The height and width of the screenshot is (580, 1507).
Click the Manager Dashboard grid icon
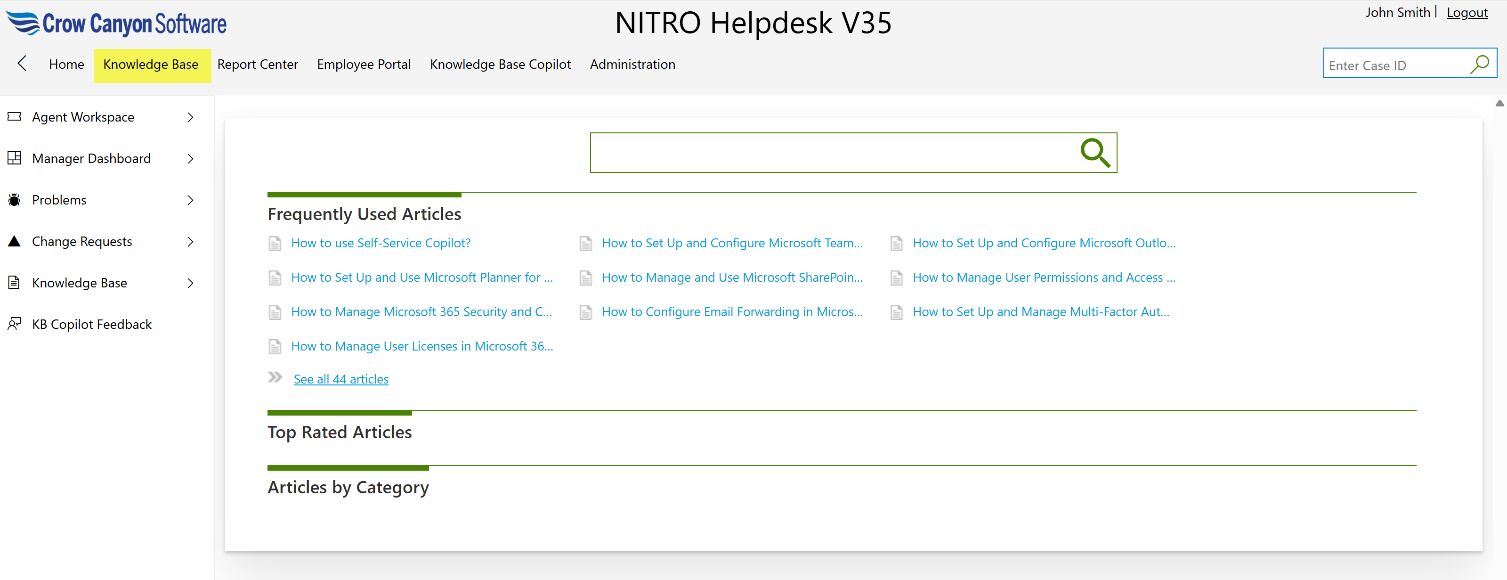(x=15, y=158)
